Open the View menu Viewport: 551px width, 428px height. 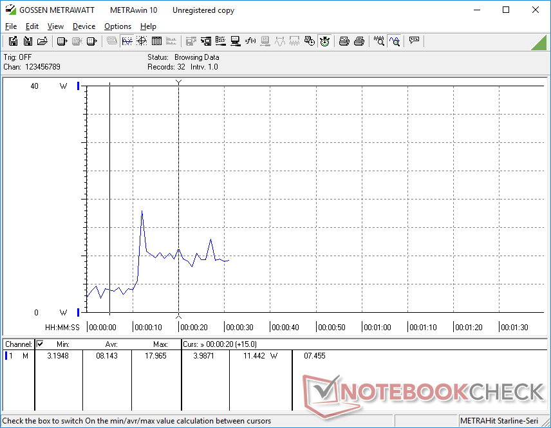tap(55, 26)
